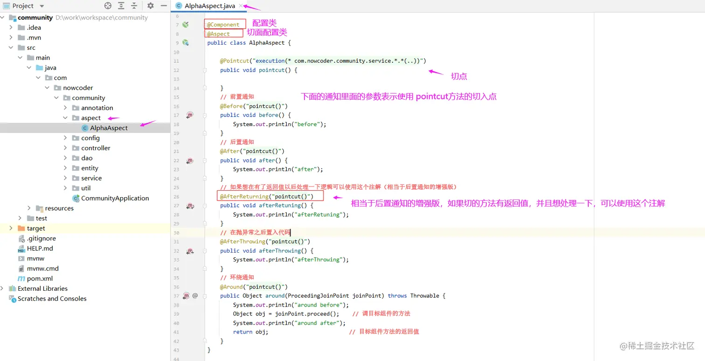Click the @ gutter icon on line 37
Image resolution: width=705 pixels, height=361 pixels.
(195, 295)
